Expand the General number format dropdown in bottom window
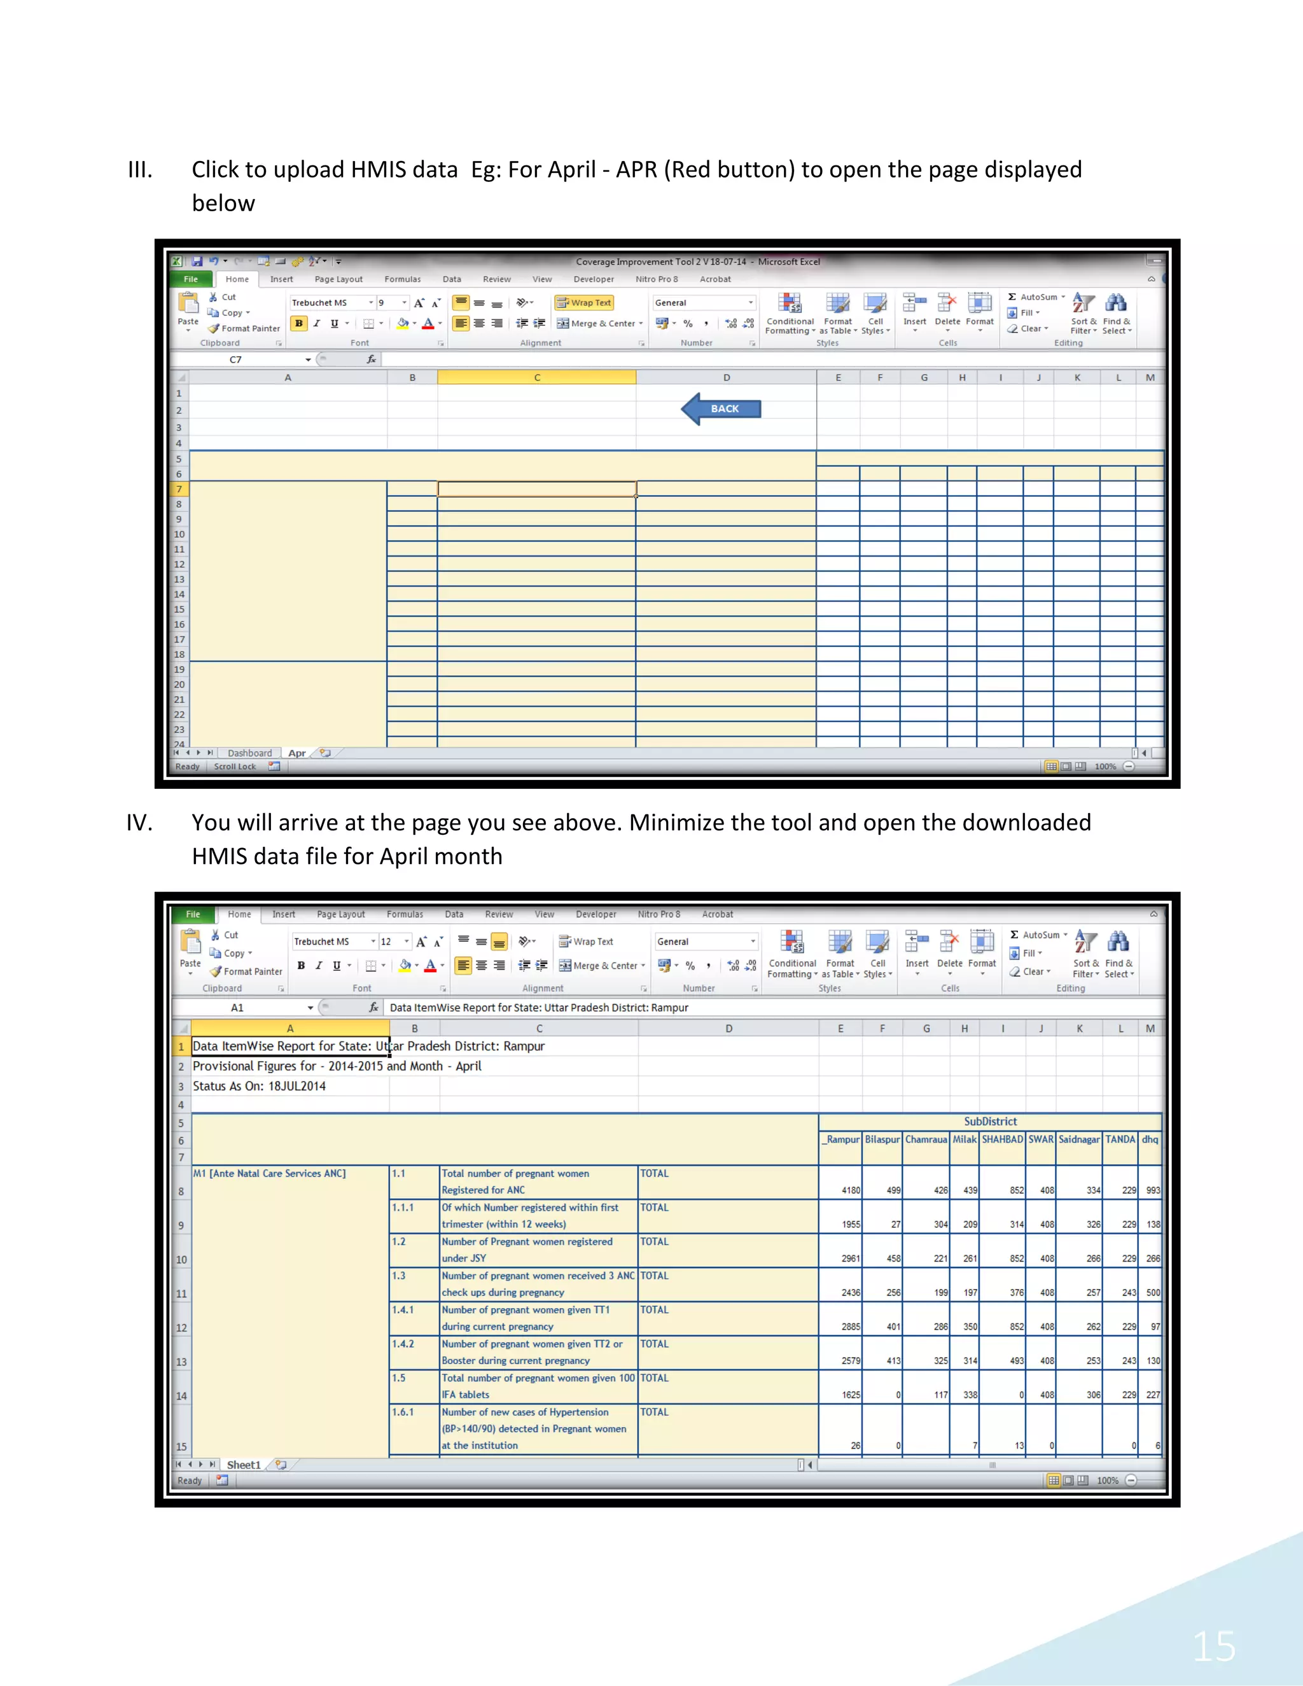Image resolution: width=1303 pixels, height=1686 pixels. [753, 942]
